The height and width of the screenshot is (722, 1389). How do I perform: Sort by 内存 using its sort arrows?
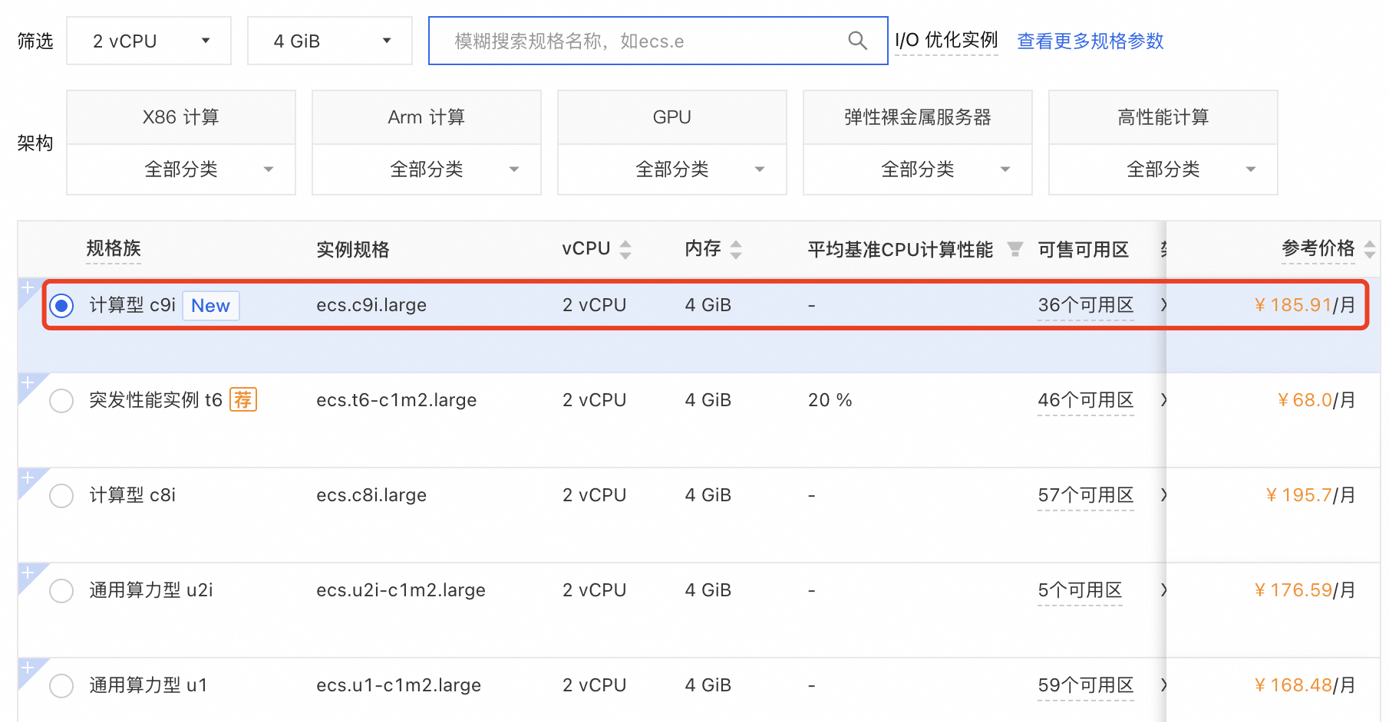[x=736, y=249]
